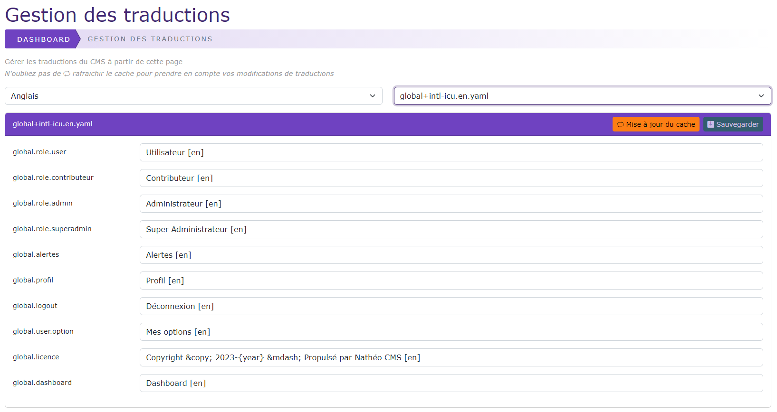Open the global+intl-icu.en.yaml file dropdown
The image size is (777, 412).
(582, 96)
